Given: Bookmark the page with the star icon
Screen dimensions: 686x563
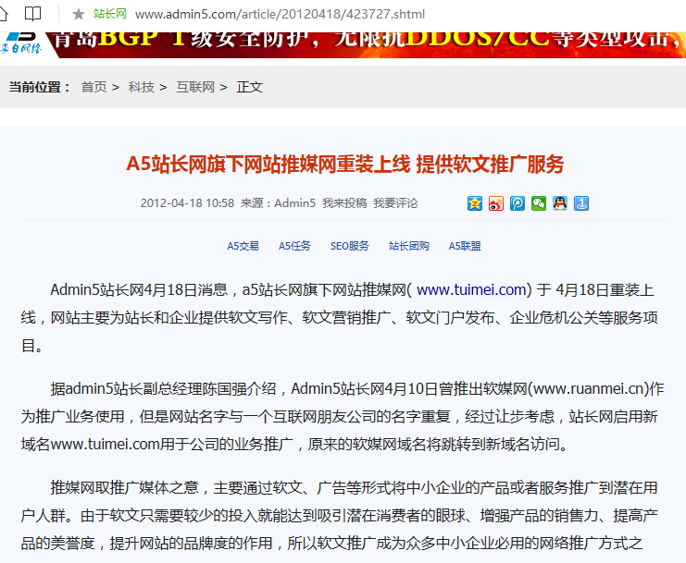Looking at the screenshot, I should 79,15.
